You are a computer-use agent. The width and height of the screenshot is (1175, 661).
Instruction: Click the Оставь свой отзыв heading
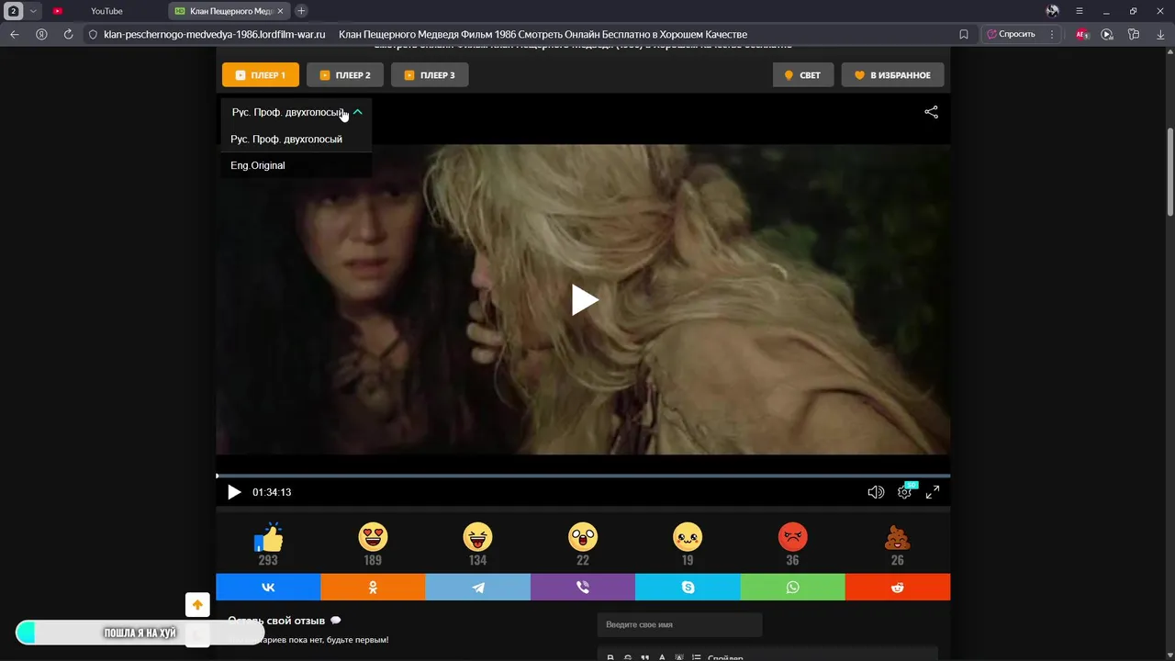[278, 621]
